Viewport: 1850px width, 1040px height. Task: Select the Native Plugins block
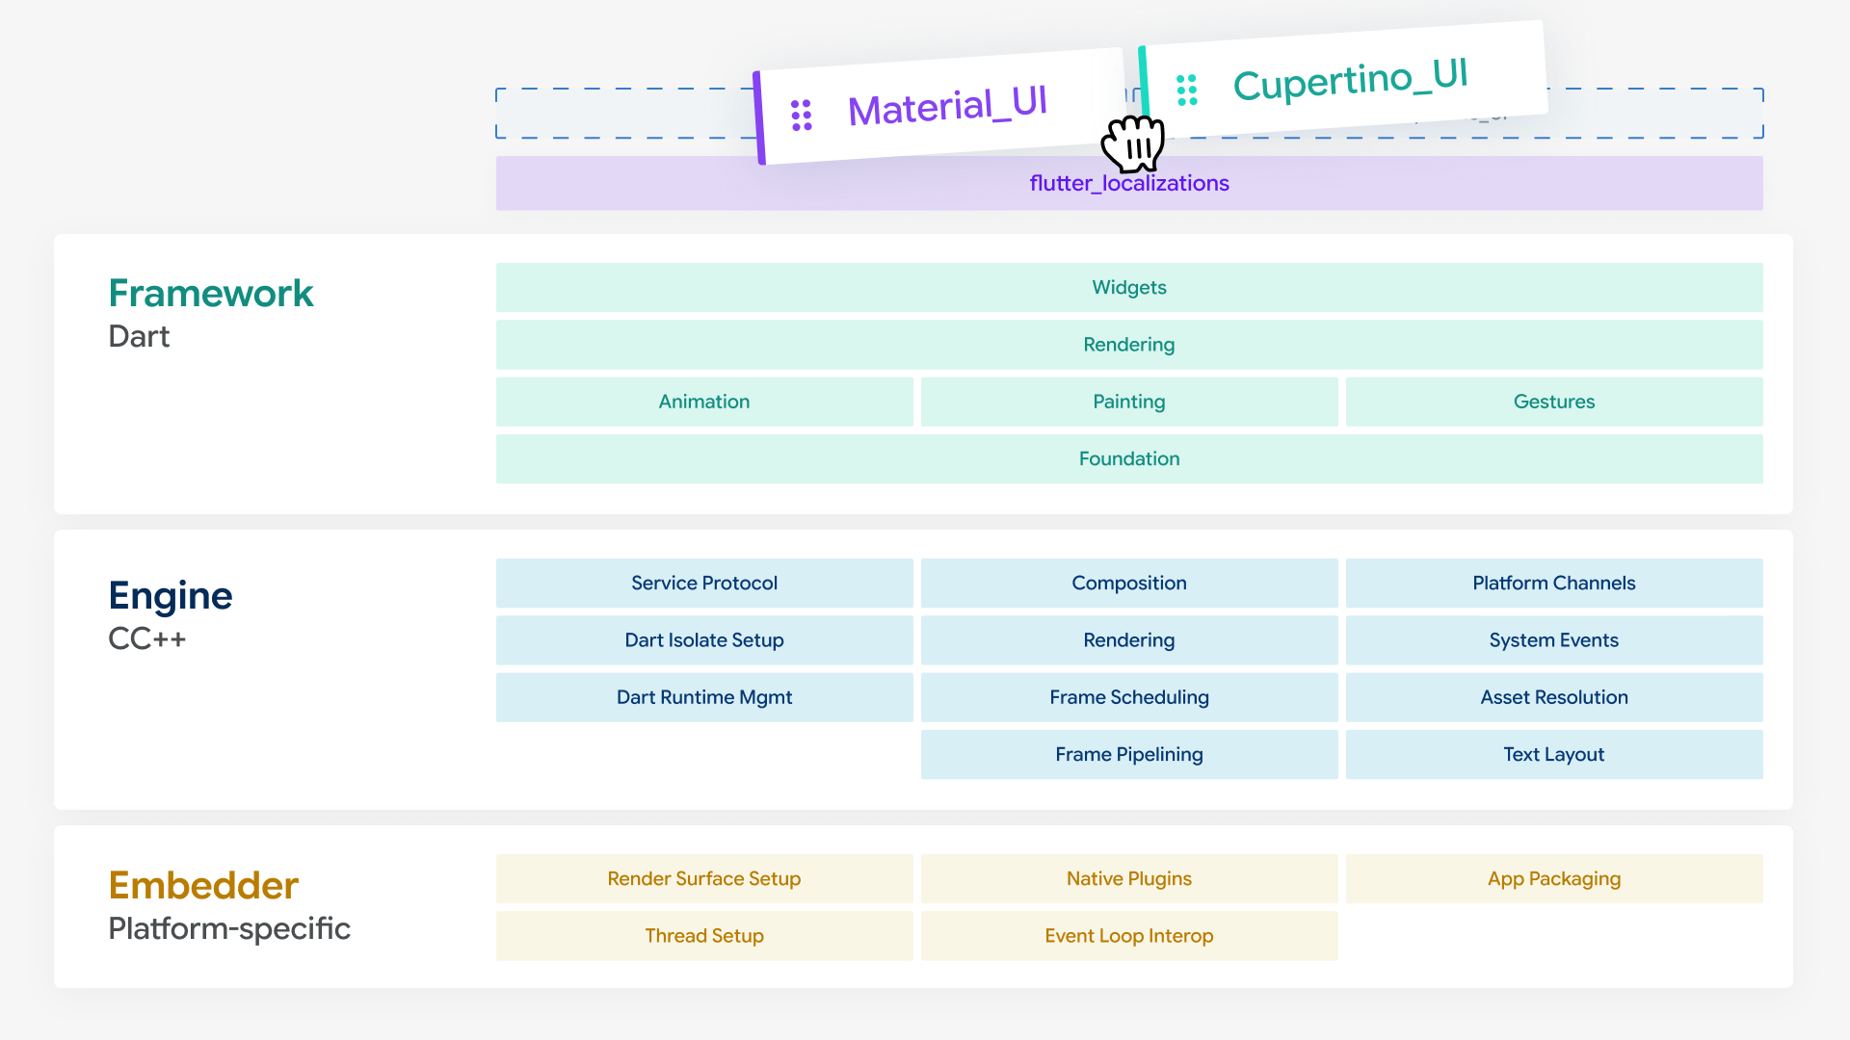[x=1129, y=878]
